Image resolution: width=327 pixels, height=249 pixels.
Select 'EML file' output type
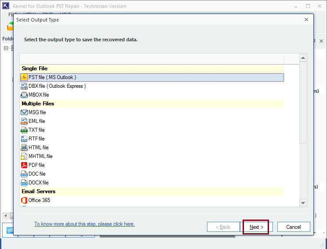[152, 121]
